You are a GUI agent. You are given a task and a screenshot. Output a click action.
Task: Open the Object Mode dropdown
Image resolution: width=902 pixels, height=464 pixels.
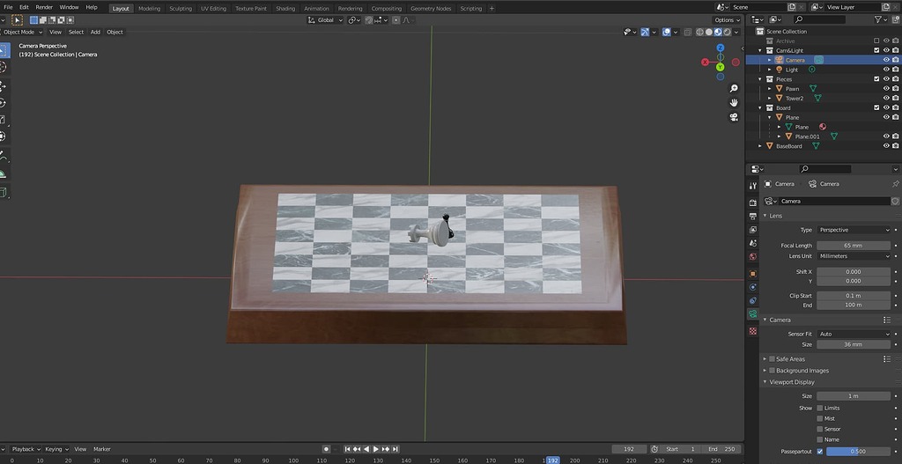pyautogui.click(x=21, y=33)
